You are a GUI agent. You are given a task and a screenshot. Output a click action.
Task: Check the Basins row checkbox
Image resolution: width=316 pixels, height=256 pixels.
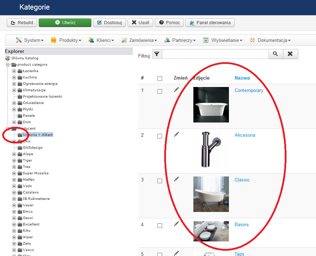[160, 225]
